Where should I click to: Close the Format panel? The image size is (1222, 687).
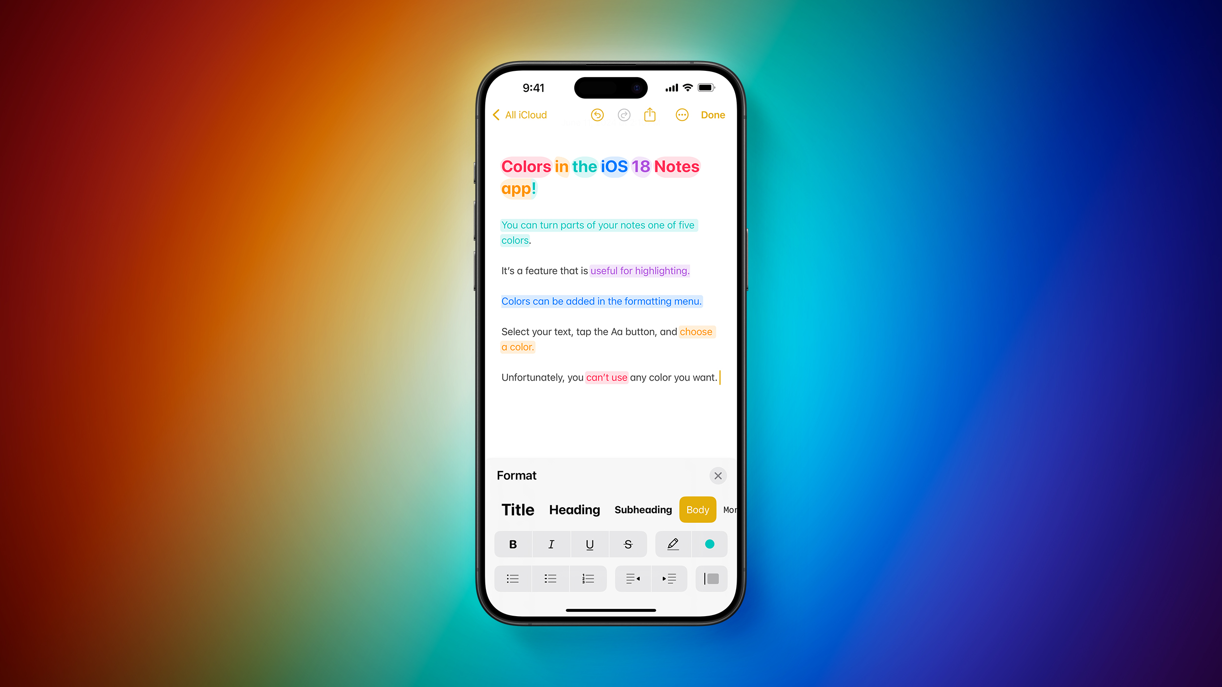pos(719,475)
